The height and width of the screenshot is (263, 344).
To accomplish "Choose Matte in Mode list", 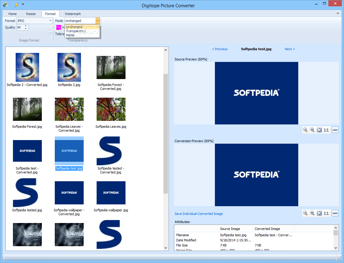I will pos(82,35).
